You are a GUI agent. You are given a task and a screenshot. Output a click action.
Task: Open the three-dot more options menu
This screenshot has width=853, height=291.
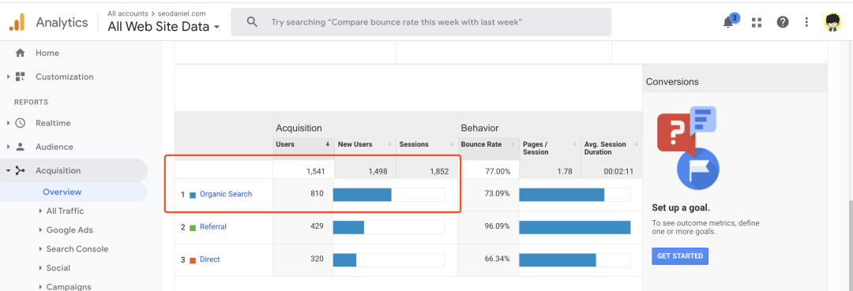(x=807, y=22)
